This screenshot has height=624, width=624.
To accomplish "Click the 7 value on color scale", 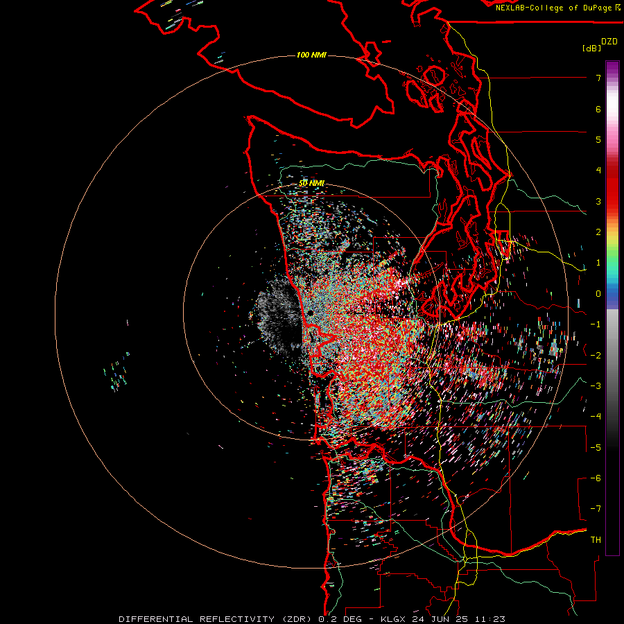I will [598, 78].
